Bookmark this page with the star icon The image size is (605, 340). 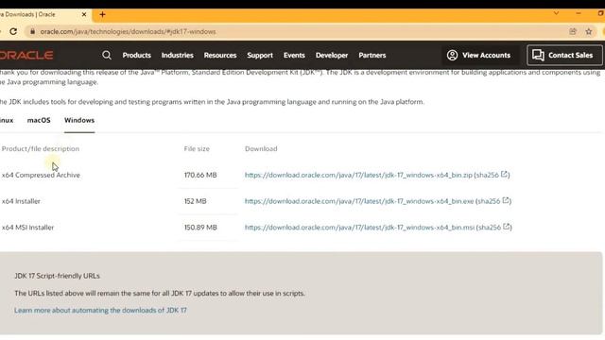tap(588, 31)
